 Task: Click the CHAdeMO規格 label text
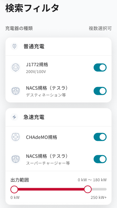(42, 137)
